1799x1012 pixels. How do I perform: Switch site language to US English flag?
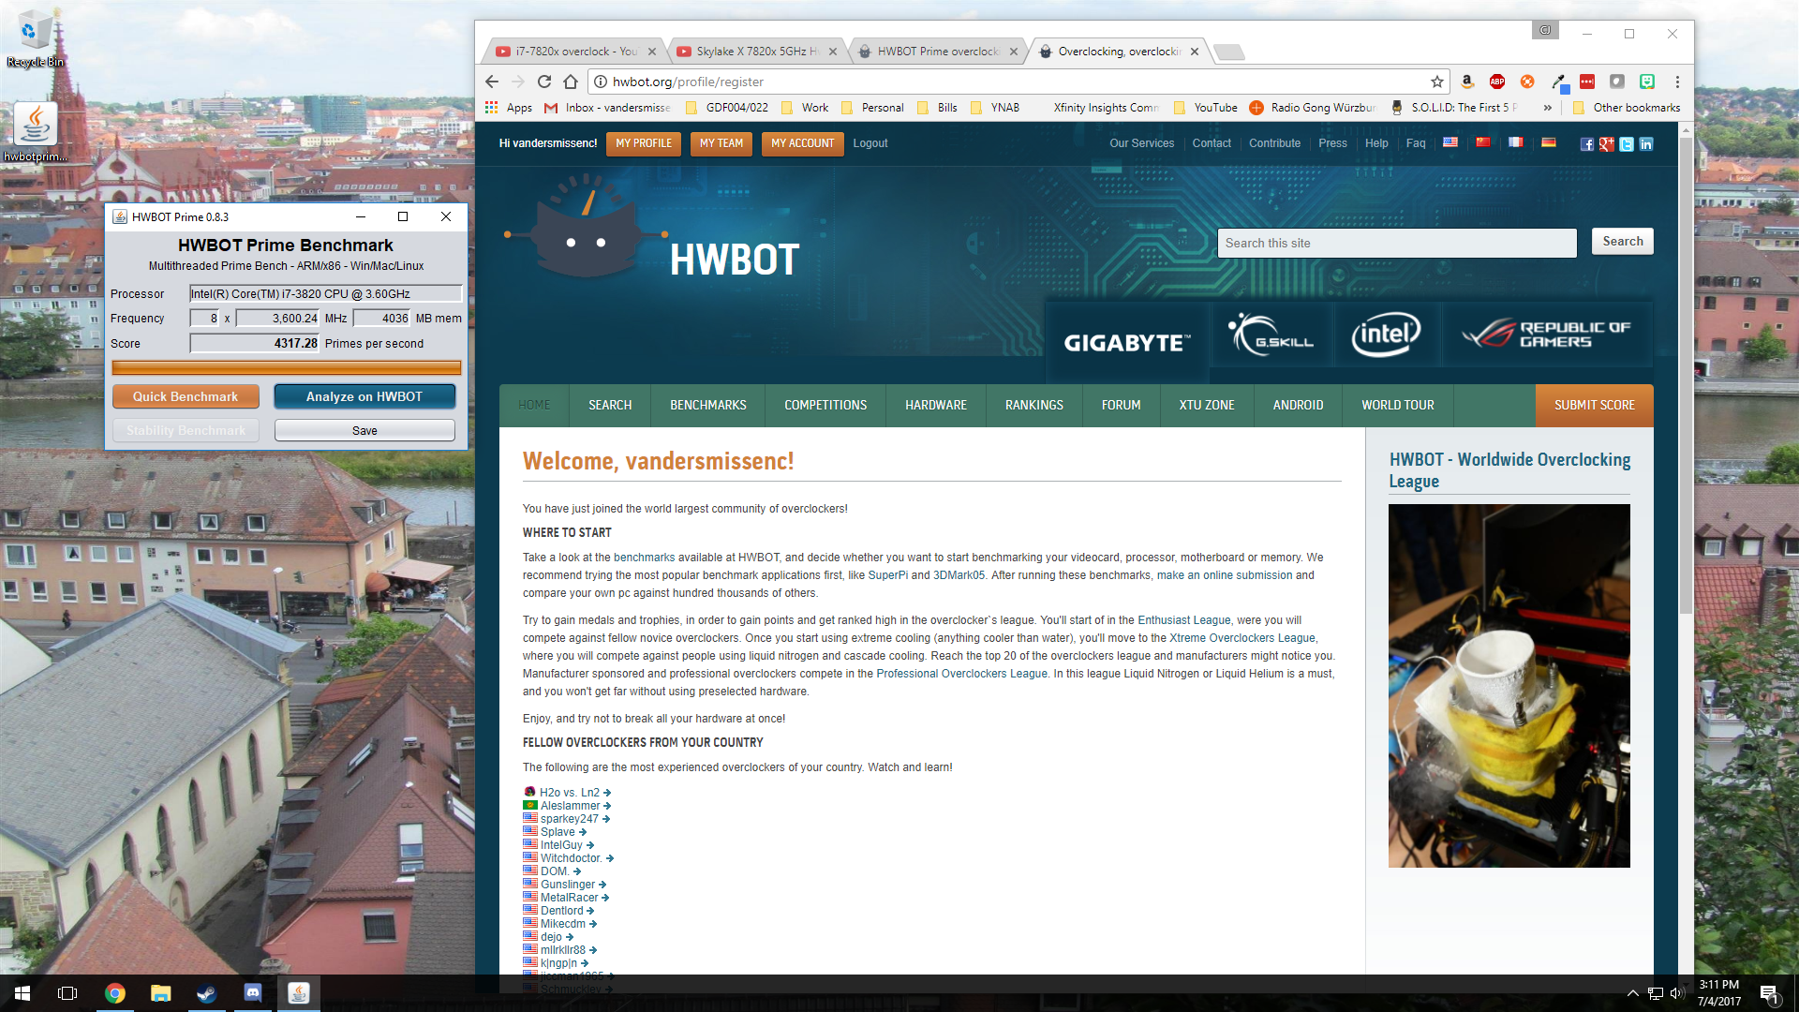click(x=1450, y=142)
